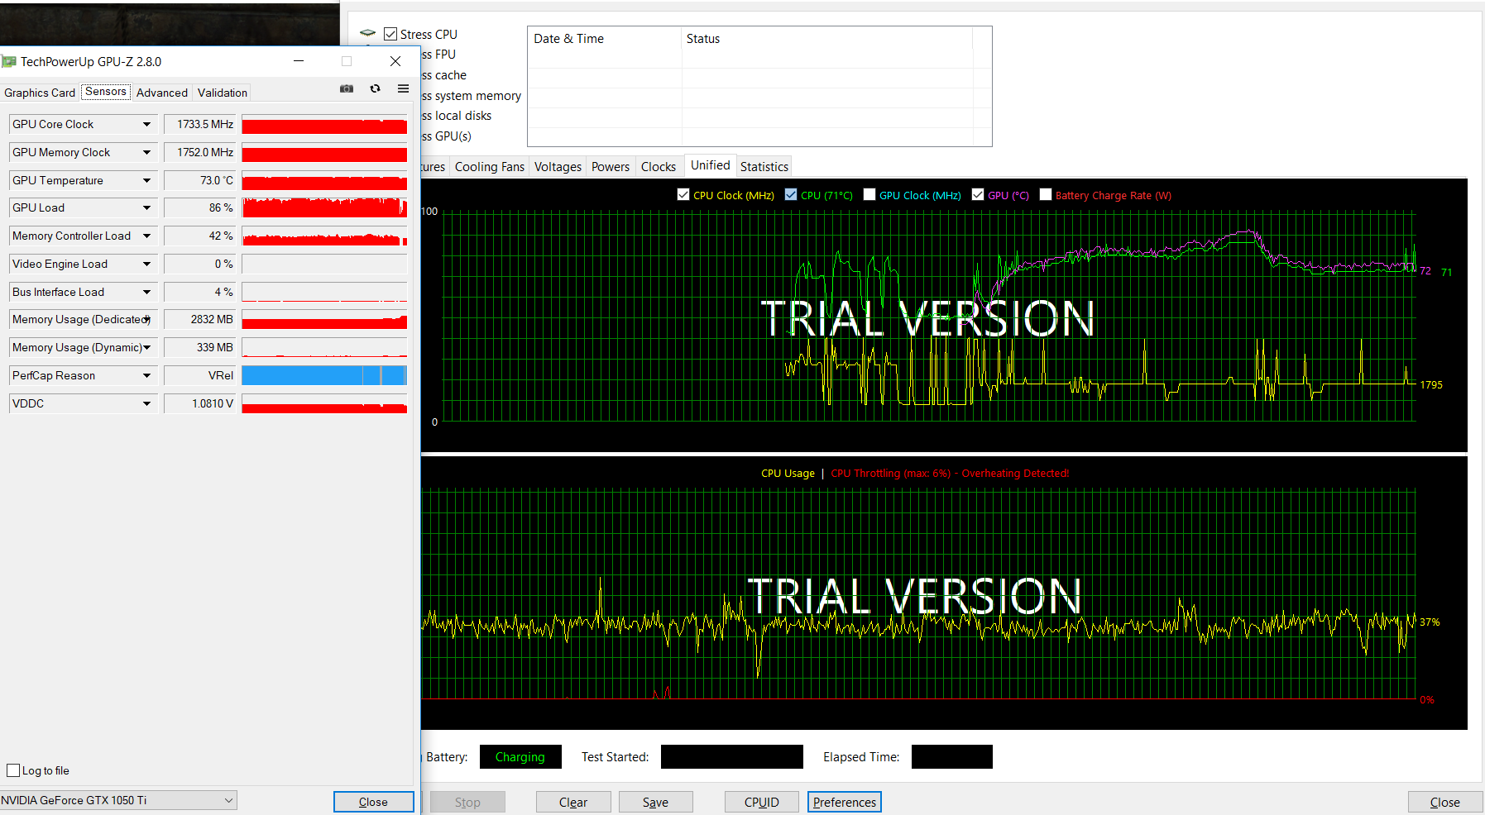This screenshot has width=1485, height=815.
Task: Click the Save button
Action: pyautogui.click(x=655, y=802)
